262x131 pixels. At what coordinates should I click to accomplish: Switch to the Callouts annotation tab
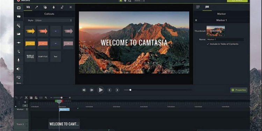coord(28,7)
